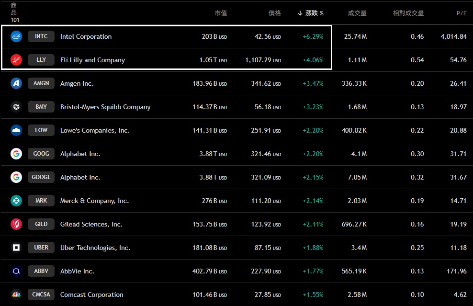Click the Gilead Sciences logo icon
The image size is (473, 306).
(16, 224)
